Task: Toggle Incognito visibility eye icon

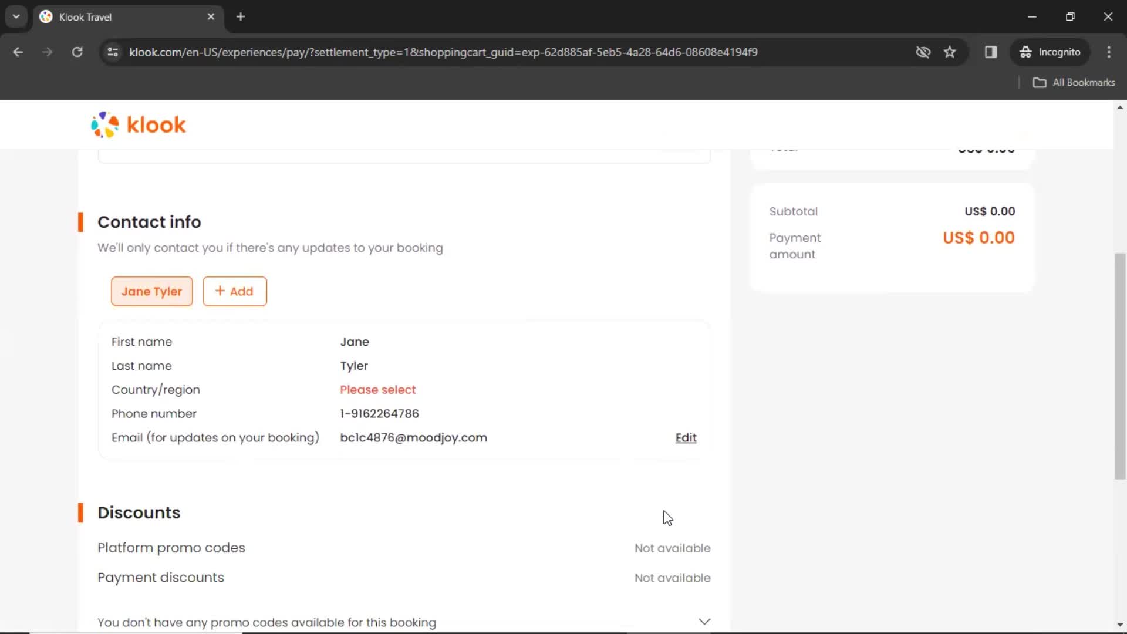Action: pos(923,52)
